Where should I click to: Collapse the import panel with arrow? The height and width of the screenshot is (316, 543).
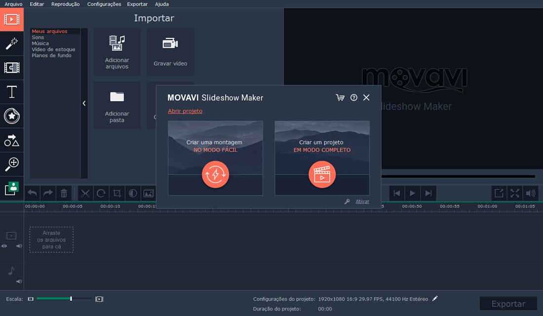coord(84,103)
